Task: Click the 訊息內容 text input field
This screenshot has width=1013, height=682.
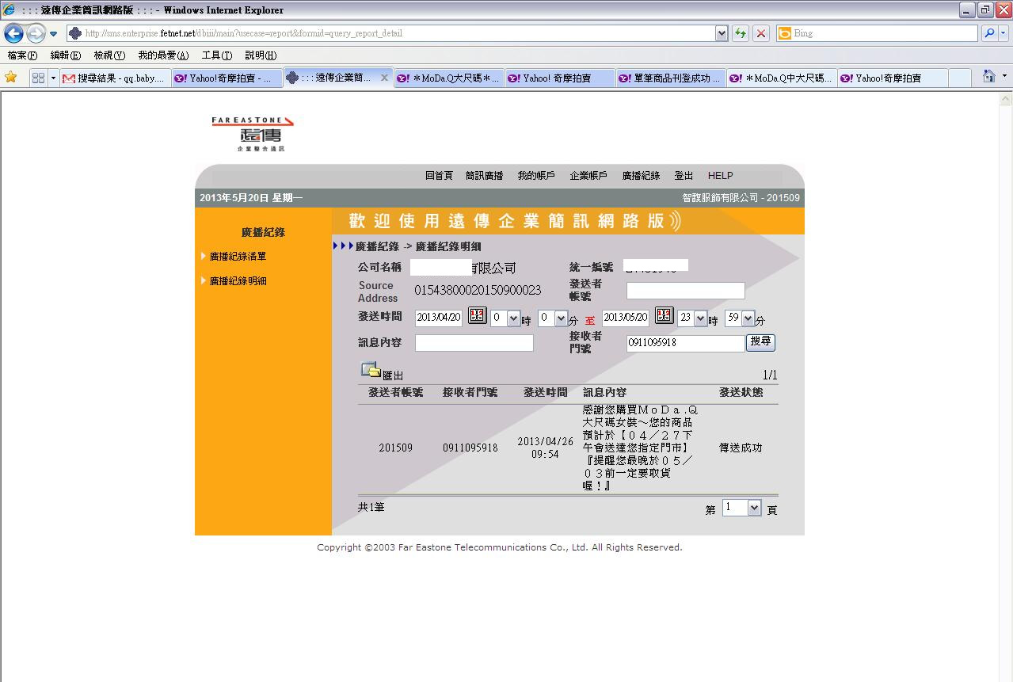Action: pyautogui.click(x=474, y=343)
